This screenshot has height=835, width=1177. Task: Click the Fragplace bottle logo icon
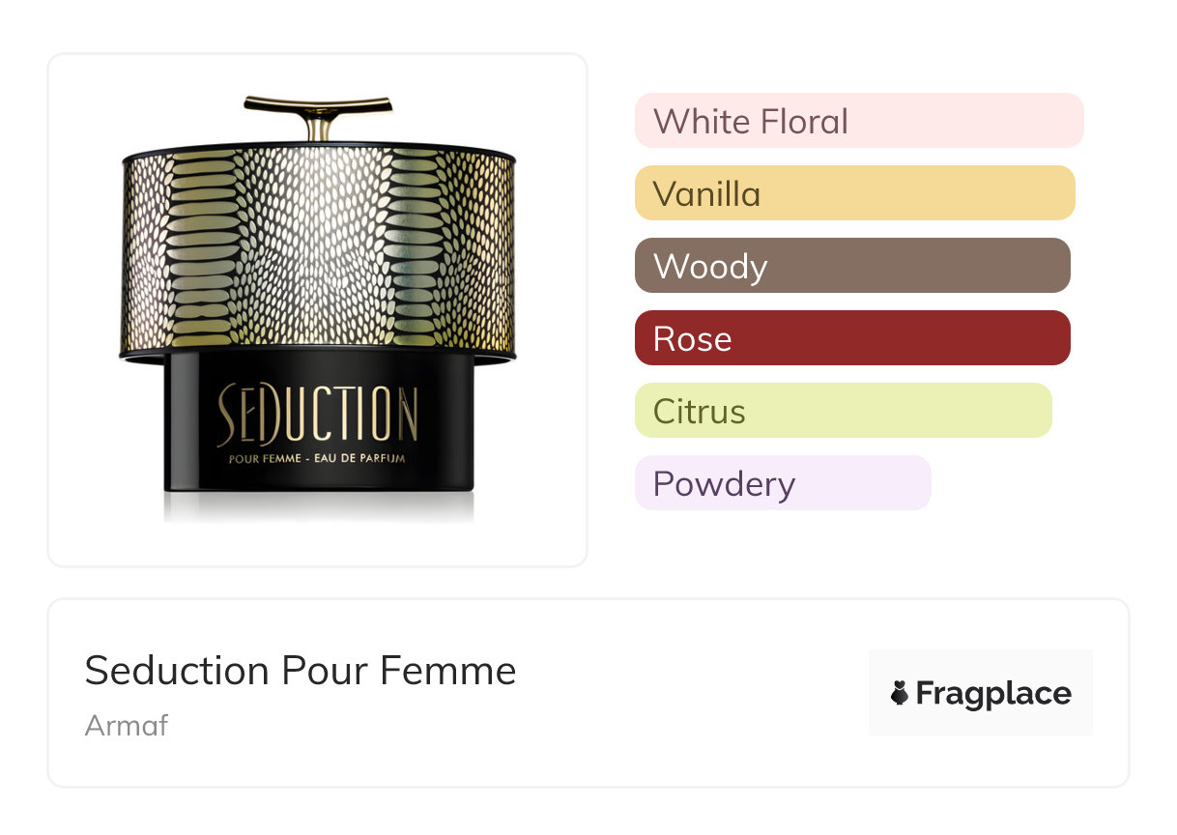900,693
